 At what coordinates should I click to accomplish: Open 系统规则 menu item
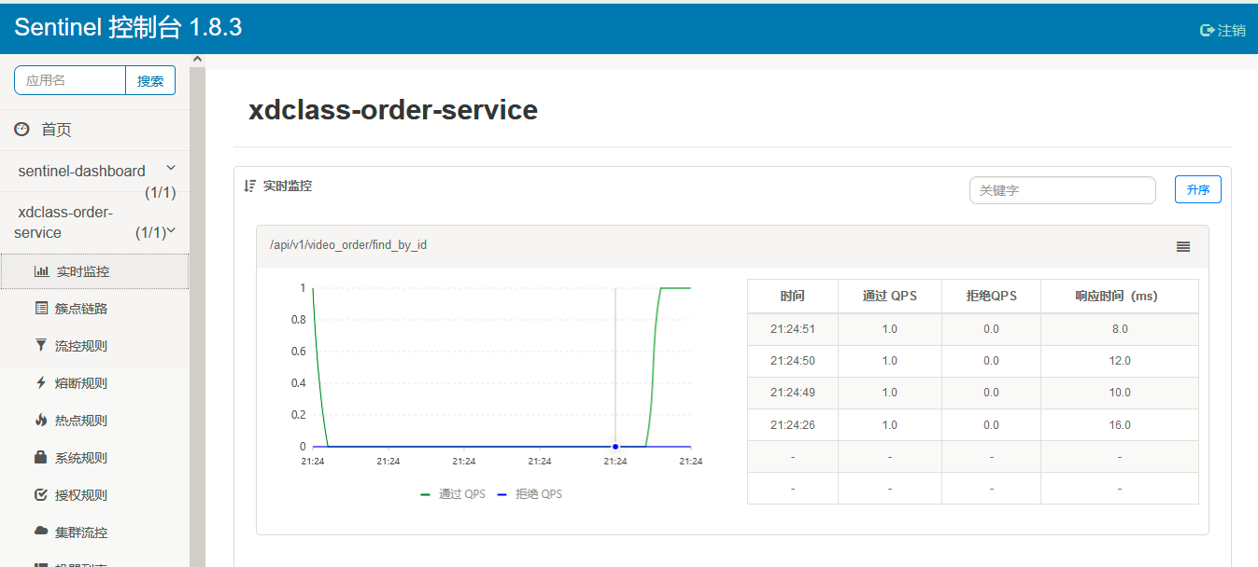pos(94,458)
